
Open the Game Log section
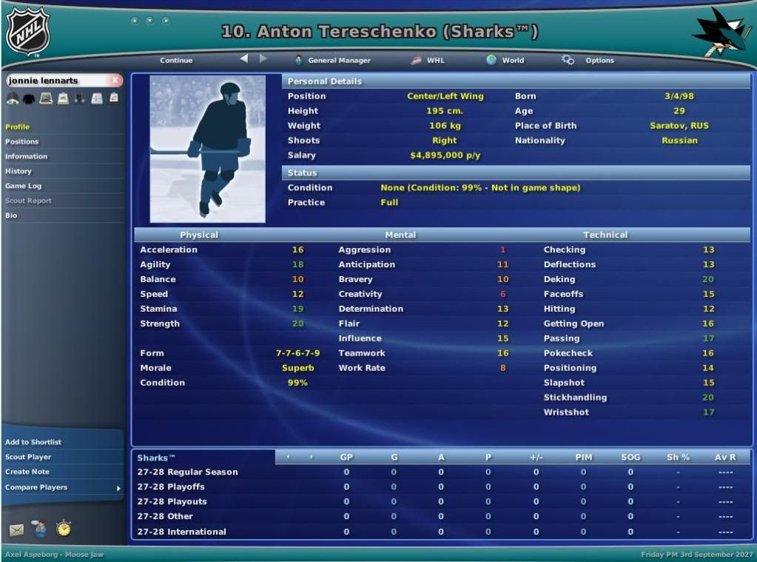pos(23,186)
